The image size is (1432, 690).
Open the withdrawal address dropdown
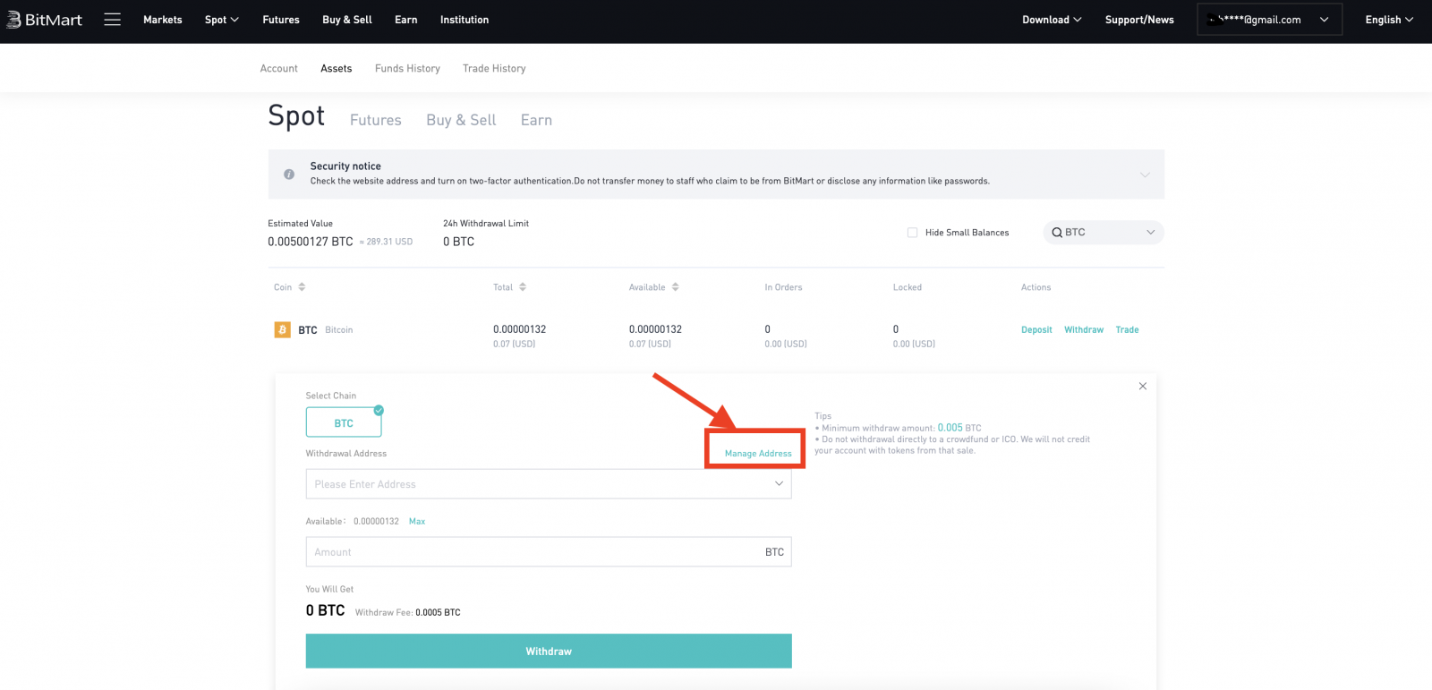pyautogui.click(x=778, y=484)
